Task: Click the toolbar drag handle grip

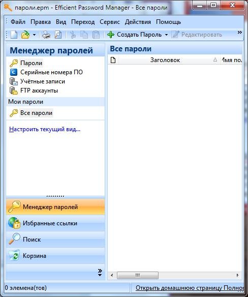Action: tap(7, 35)
